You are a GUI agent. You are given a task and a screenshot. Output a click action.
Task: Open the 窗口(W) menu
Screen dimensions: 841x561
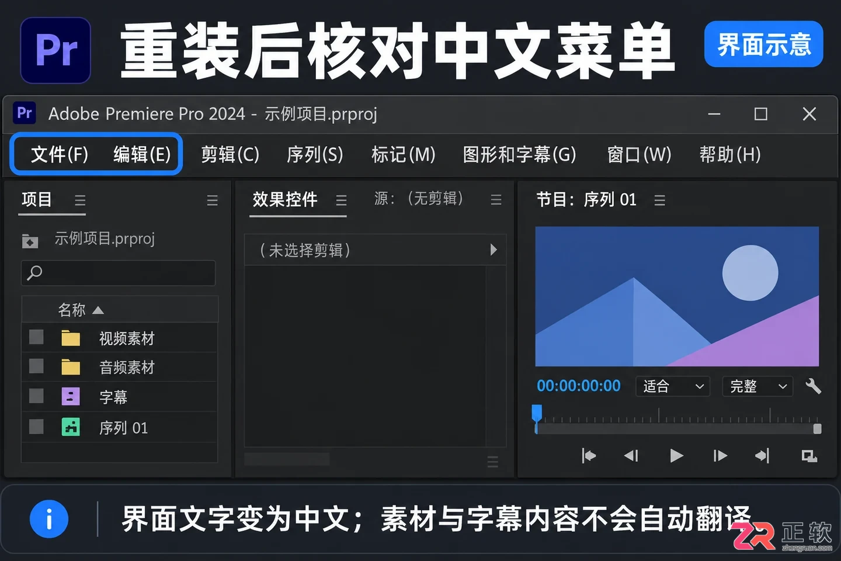(640, 154)
